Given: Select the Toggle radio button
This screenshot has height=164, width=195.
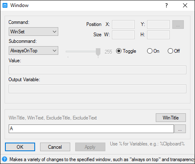Looking at the screenshot, I should 126,51.
